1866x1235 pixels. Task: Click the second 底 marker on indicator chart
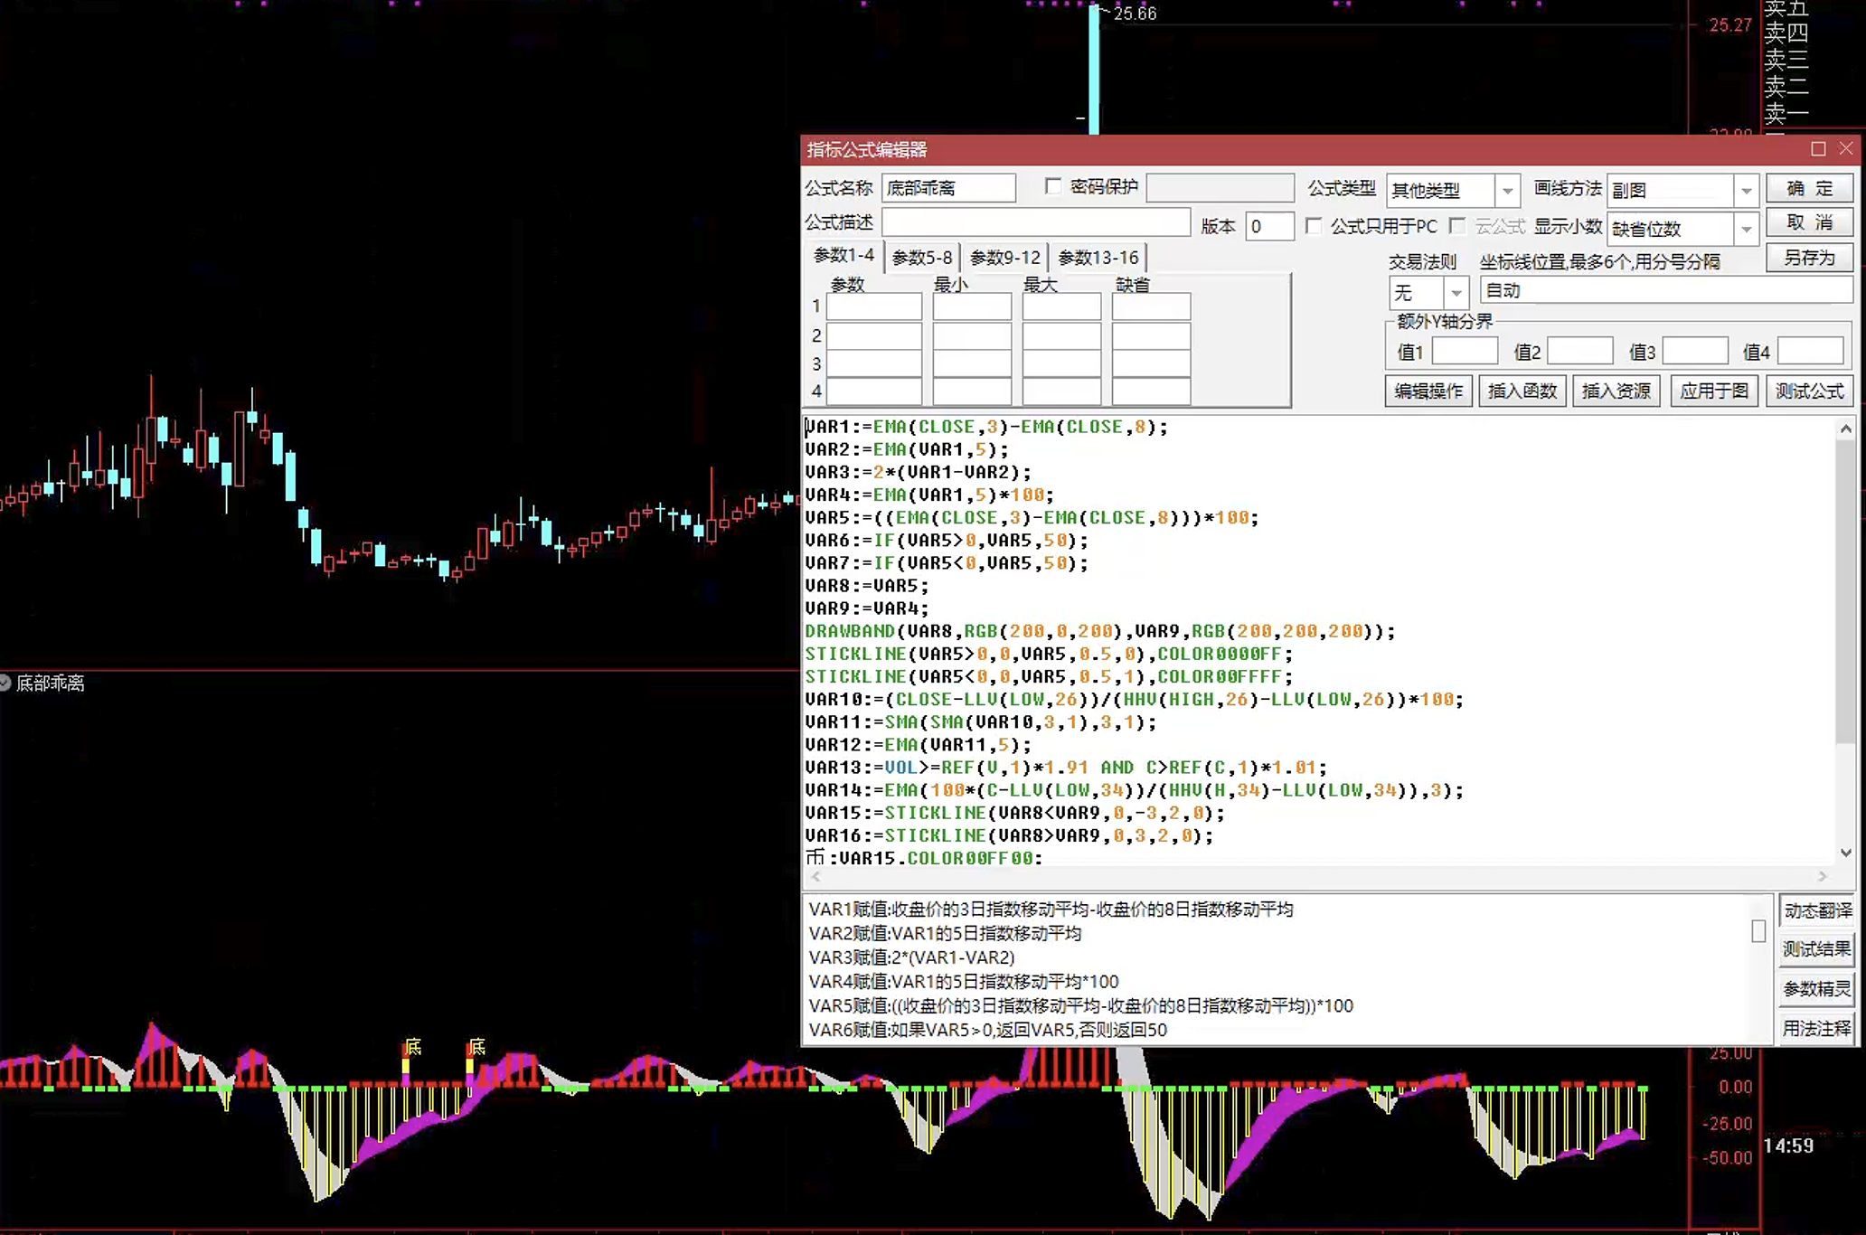coord(476,1047)
